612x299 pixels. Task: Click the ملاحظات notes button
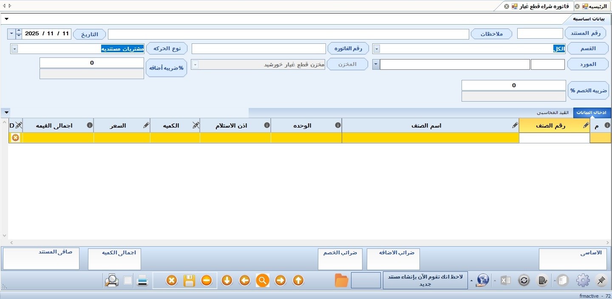pos(491,34)
